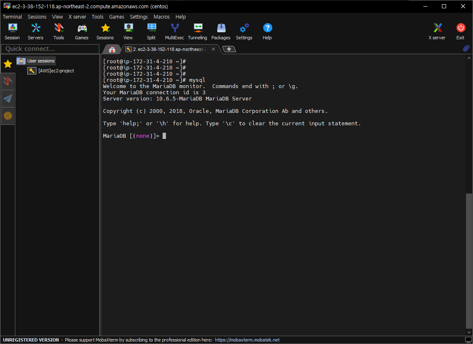This screenshot has height=344, width=473.
Task: Open the Terminal menu
Action: click(x=12, y=17)
